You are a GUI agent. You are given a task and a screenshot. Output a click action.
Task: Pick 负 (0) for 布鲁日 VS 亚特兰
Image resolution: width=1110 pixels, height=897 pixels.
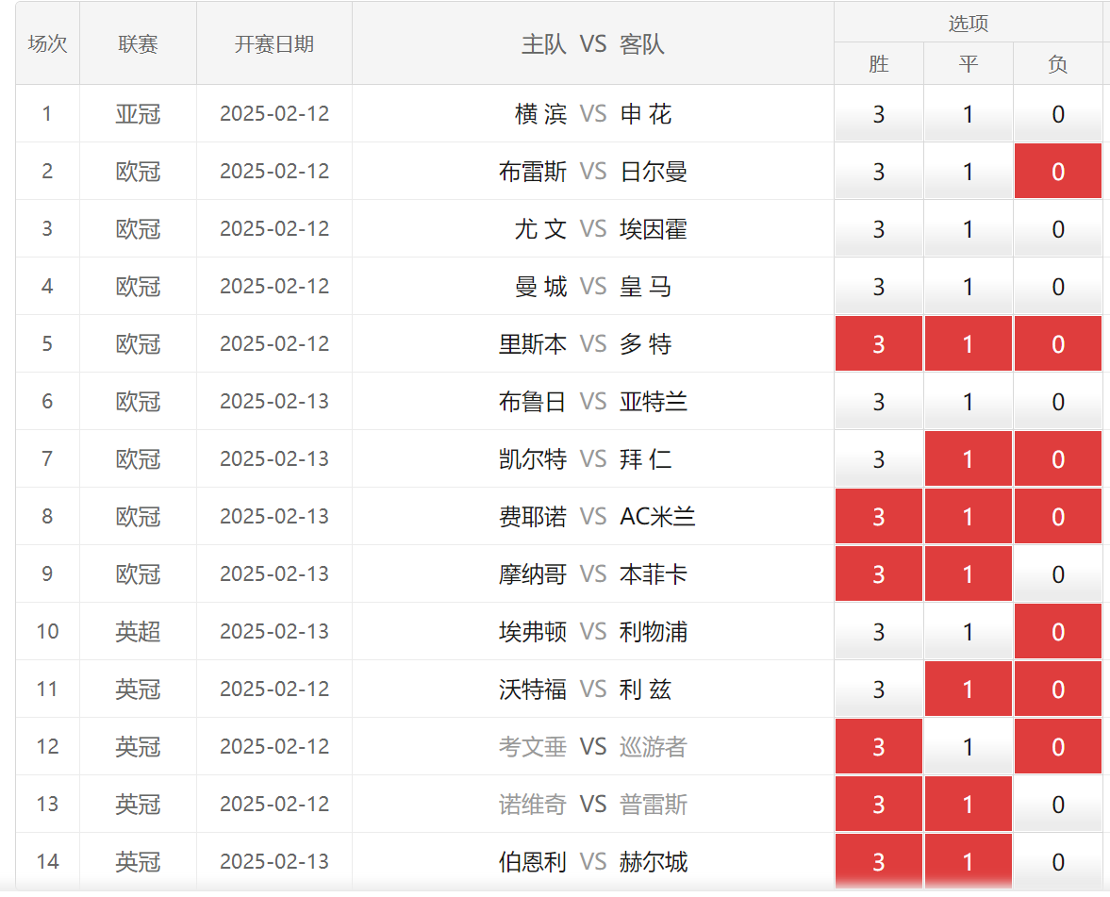click(x=1057, y=402)
